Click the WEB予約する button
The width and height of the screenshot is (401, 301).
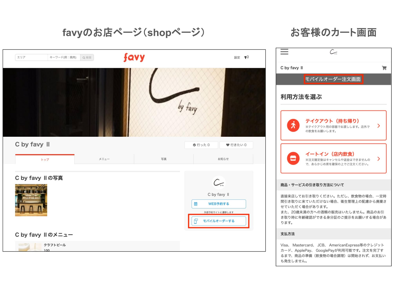pos(219,204)
